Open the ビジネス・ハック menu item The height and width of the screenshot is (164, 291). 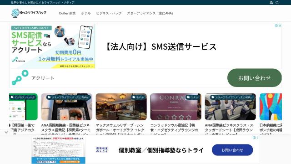coord(109,13)
